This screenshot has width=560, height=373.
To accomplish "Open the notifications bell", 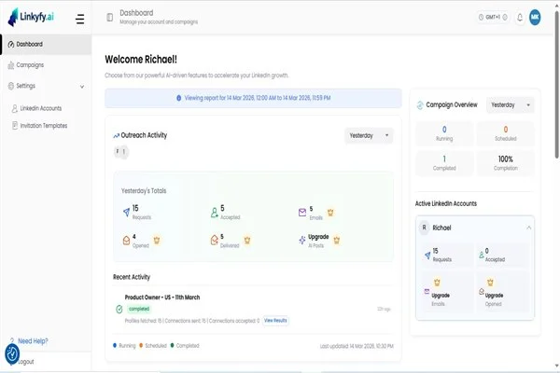I will click(520, 17).
